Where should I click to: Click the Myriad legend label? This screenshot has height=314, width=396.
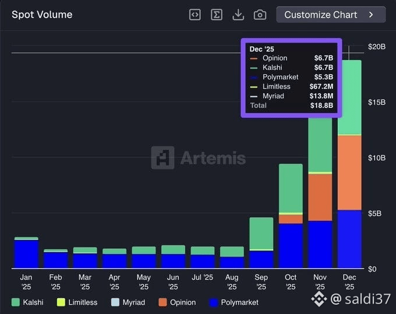[134, 302]
